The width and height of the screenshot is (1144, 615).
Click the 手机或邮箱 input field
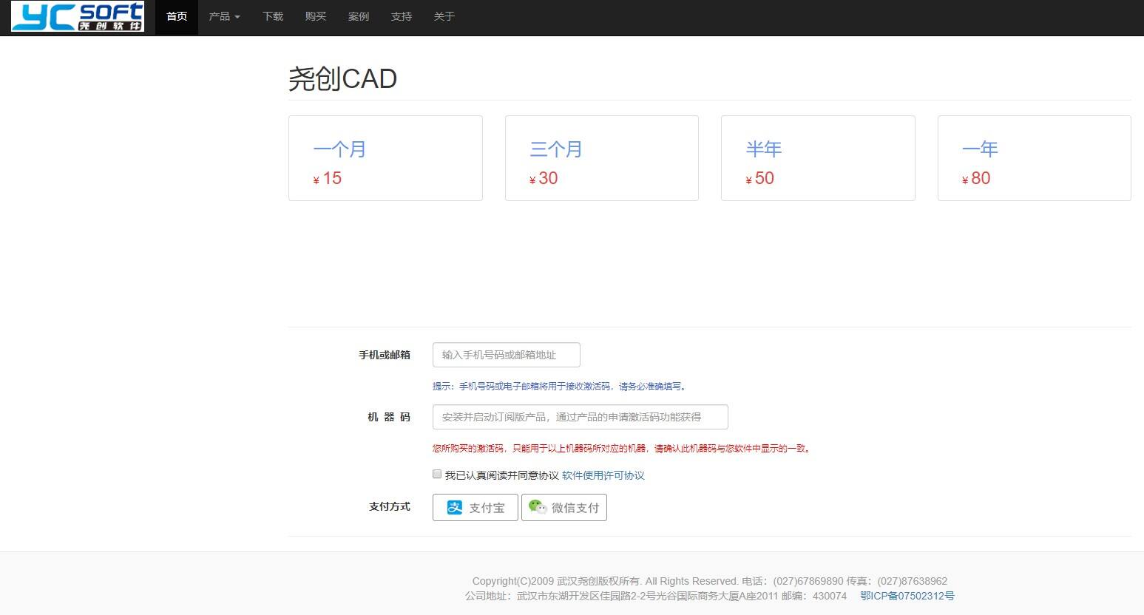506,355
